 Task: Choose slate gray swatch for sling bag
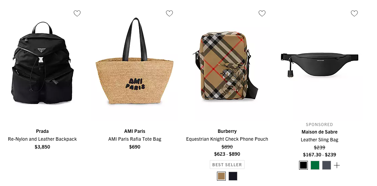tap(327, 165)
